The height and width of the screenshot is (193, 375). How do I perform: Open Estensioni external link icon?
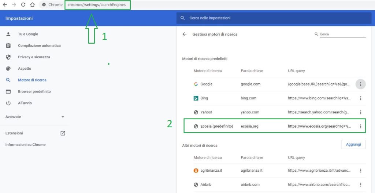(63, 133)
